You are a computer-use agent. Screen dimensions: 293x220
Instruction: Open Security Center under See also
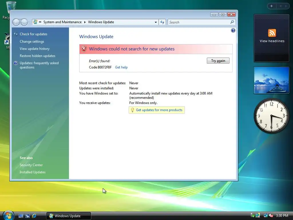pos(31,165)
